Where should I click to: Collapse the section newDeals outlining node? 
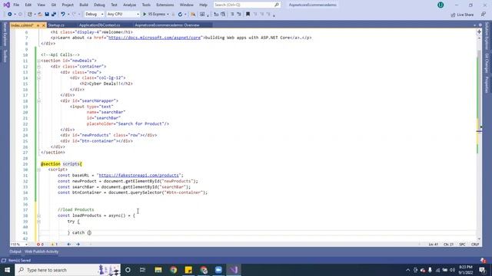pos(38,61)
